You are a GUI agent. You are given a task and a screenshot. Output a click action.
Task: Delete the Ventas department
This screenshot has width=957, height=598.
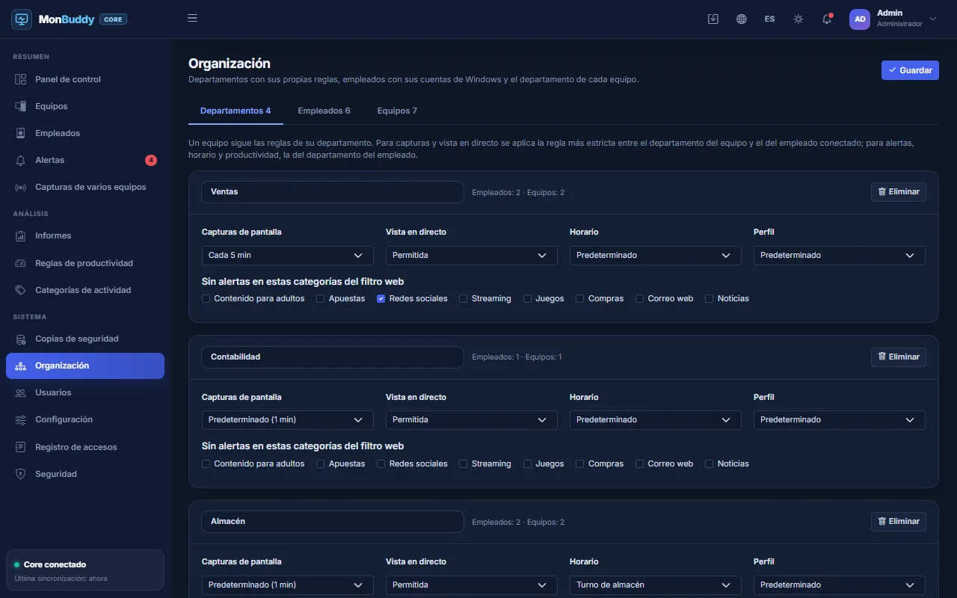[899, 192]
